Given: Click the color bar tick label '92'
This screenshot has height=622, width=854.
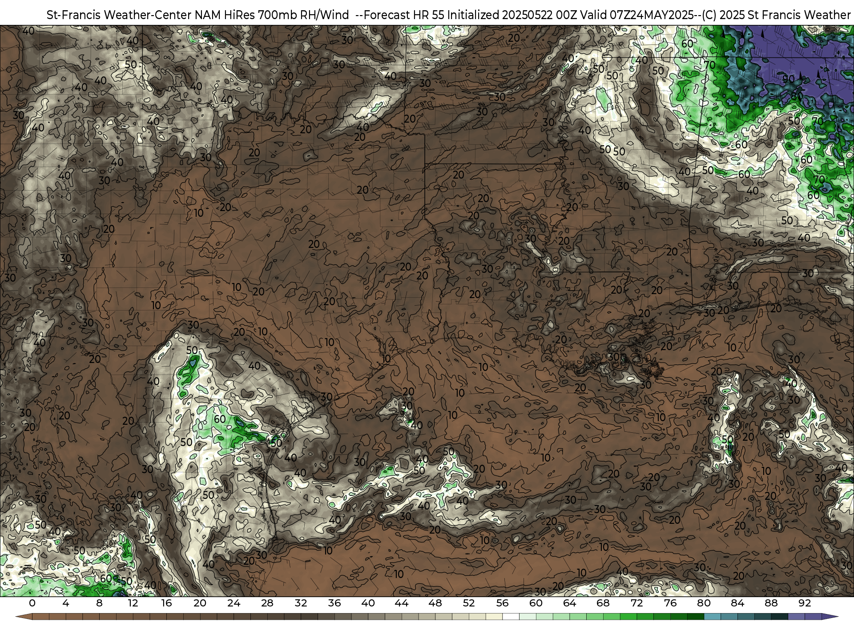Looking at the screenshot, I should [x=805, y=603].
